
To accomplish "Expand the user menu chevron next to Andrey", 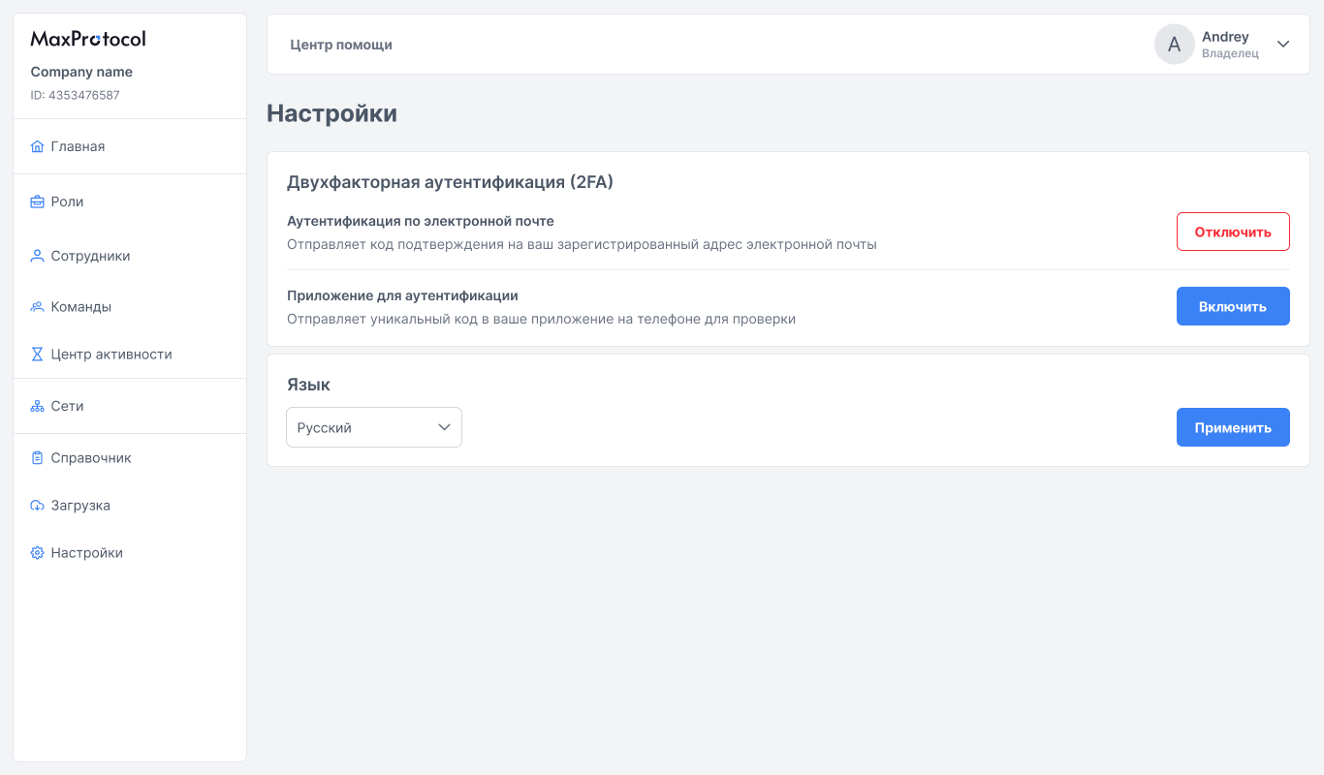I will tap(1283, 45).
